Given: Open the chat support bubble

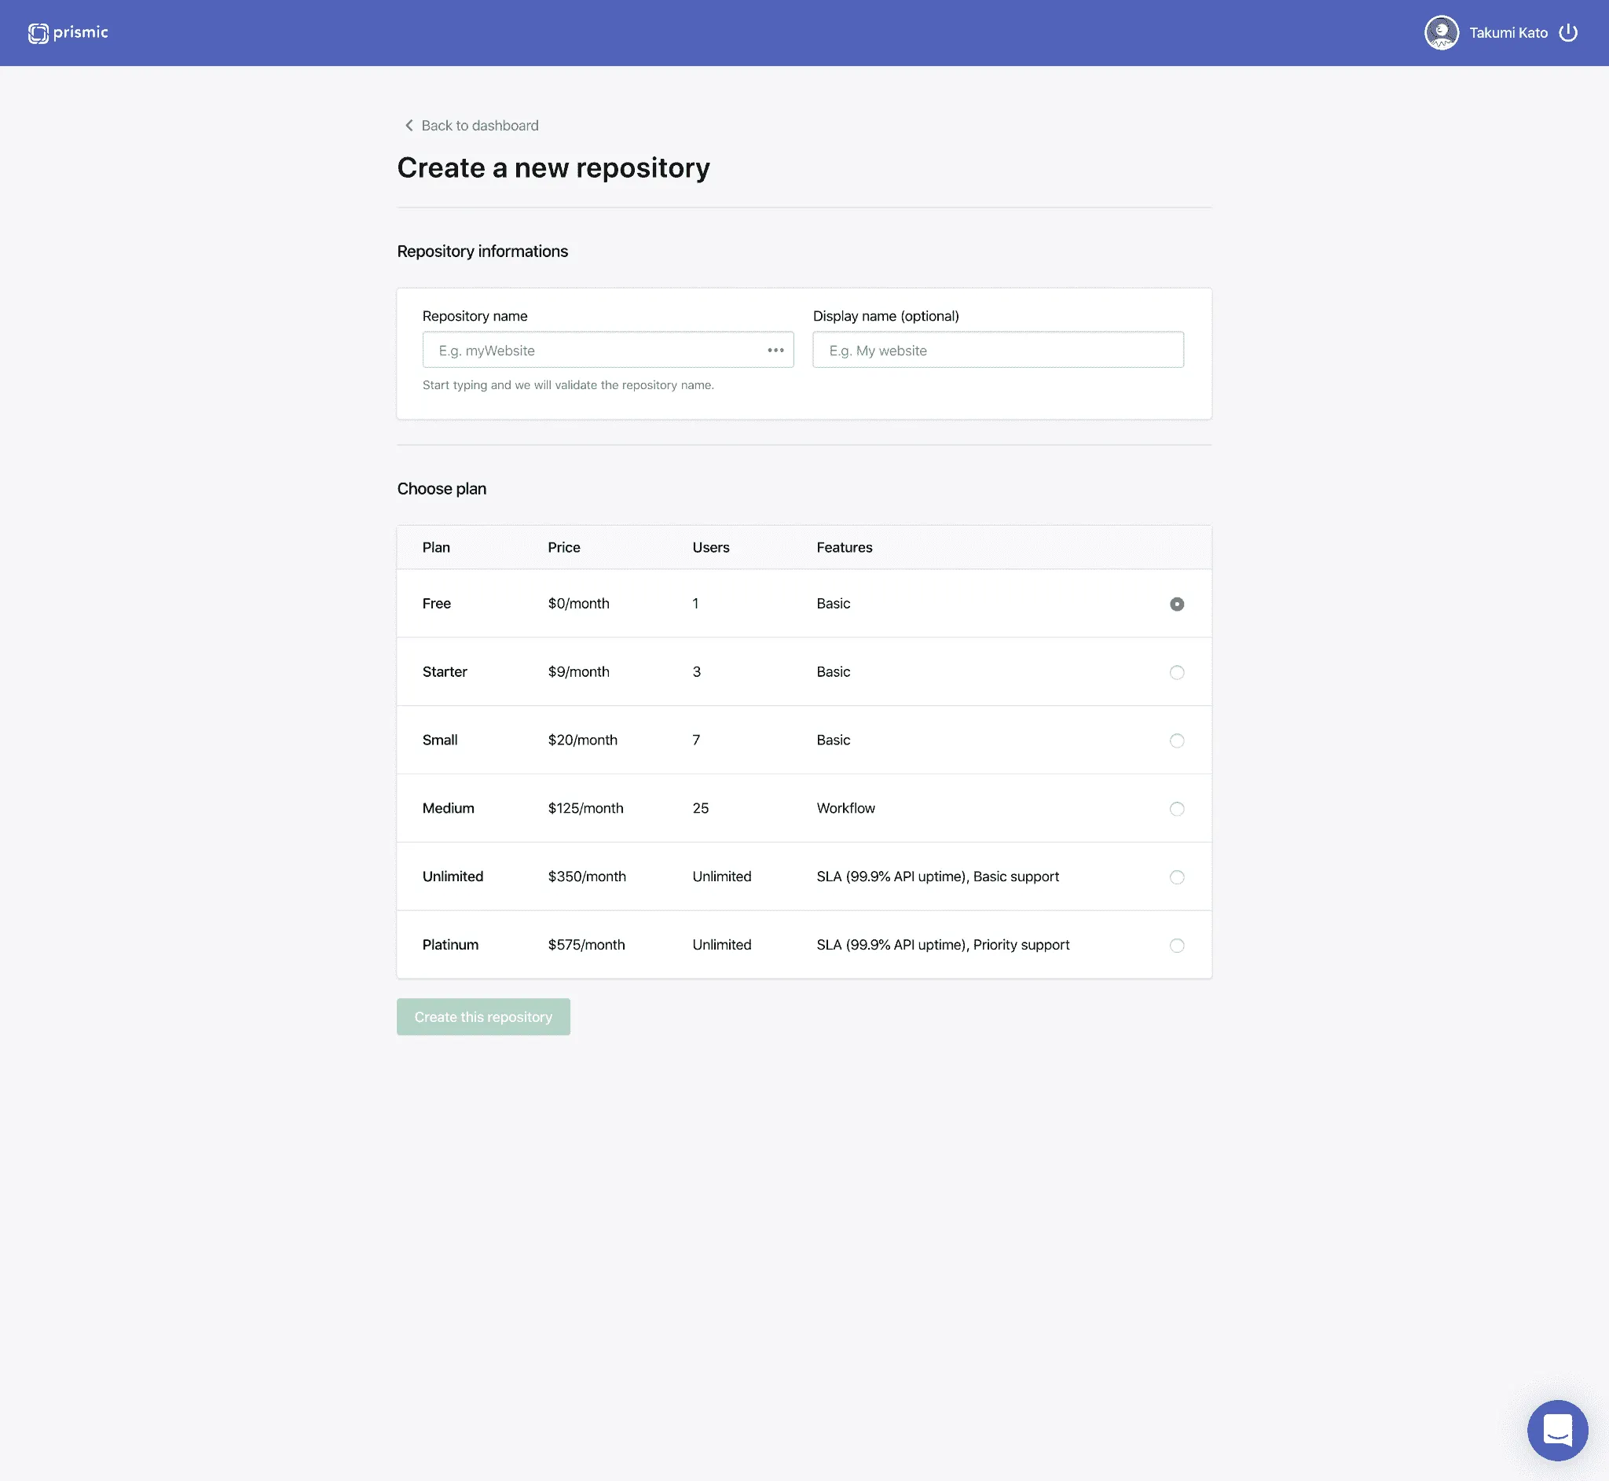Looking at the screenshot, I should pyautogui.click(x=1556, y=1430).
